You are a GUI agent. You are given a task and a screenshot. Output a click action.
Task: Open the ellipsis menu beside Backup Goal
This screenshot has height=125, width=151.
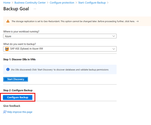[x=35, y=9]
